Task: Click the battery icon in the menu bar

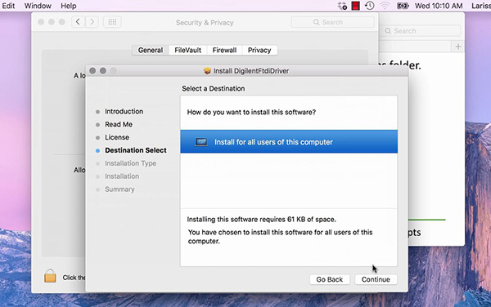Action: point(403,6)
